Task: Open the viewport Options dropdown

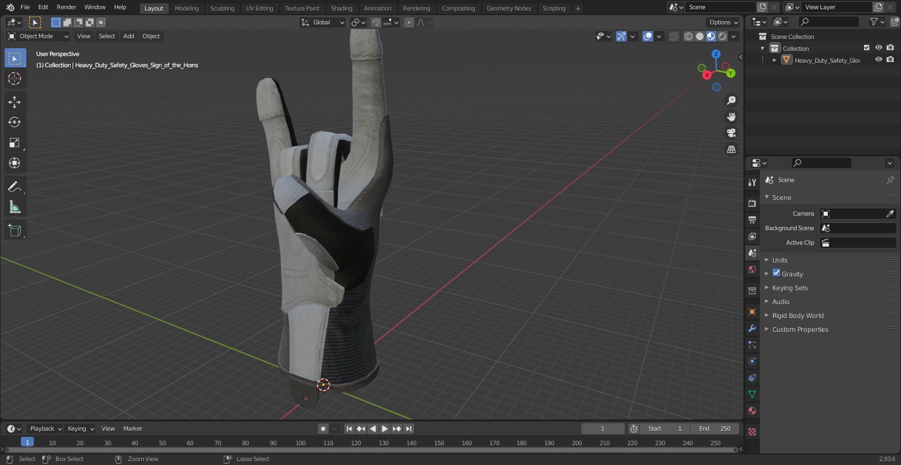Action: coord(724,22)
